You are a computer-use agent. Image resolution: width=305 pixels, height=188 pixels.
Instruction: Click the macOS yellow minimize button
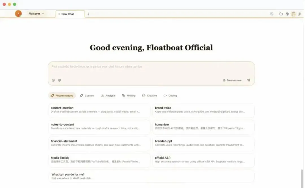click(x=9, y=4)
